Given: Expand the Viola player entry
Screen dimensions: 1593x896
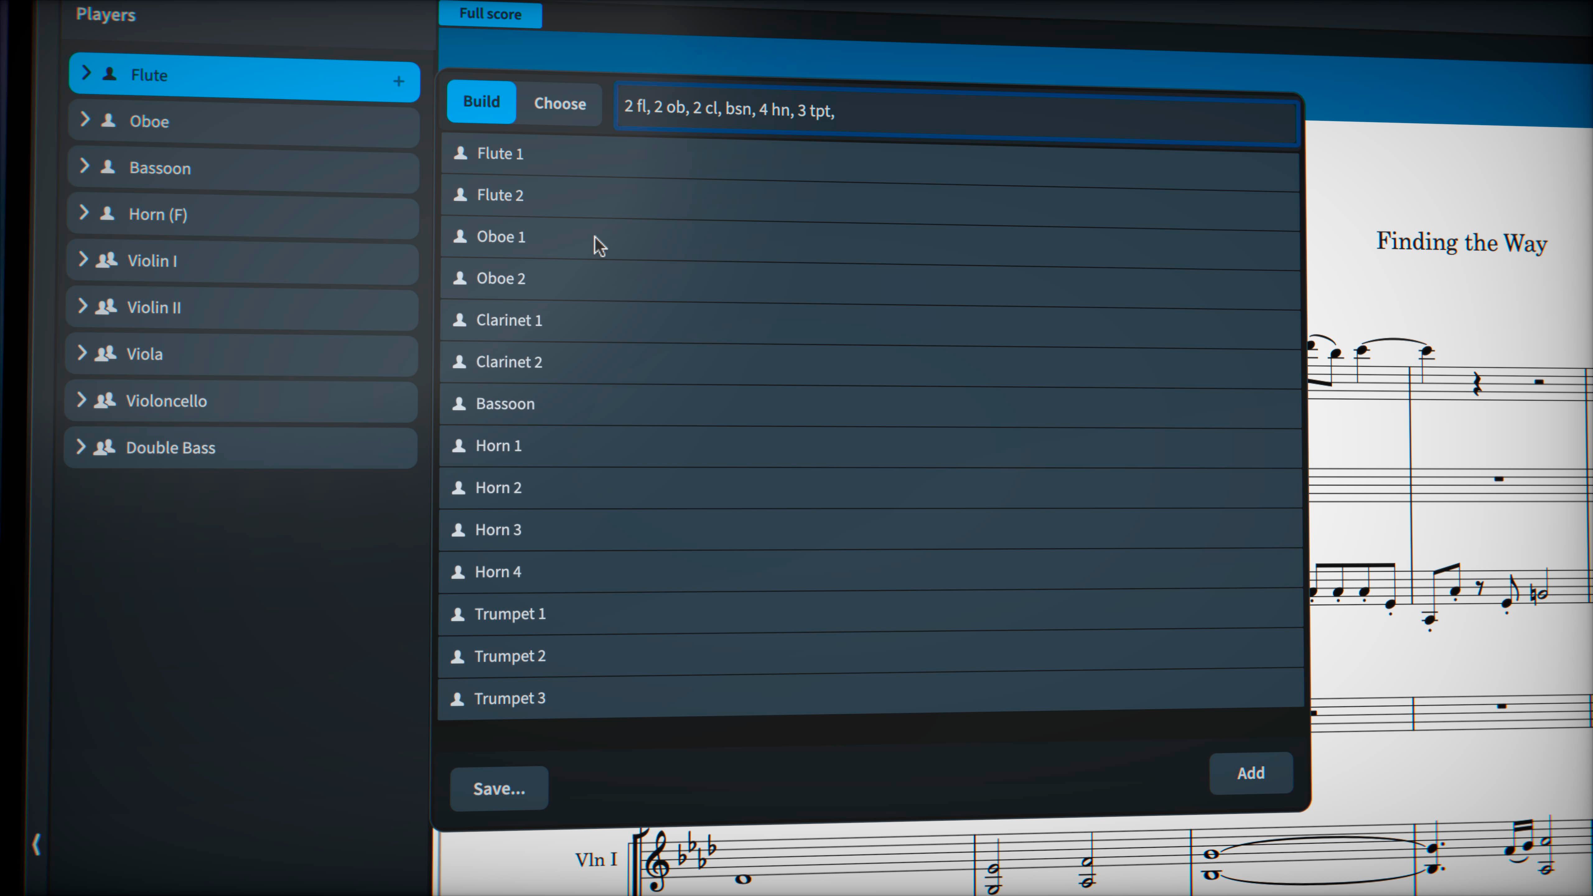Looking at the screenshot, I should click(82, 353).
